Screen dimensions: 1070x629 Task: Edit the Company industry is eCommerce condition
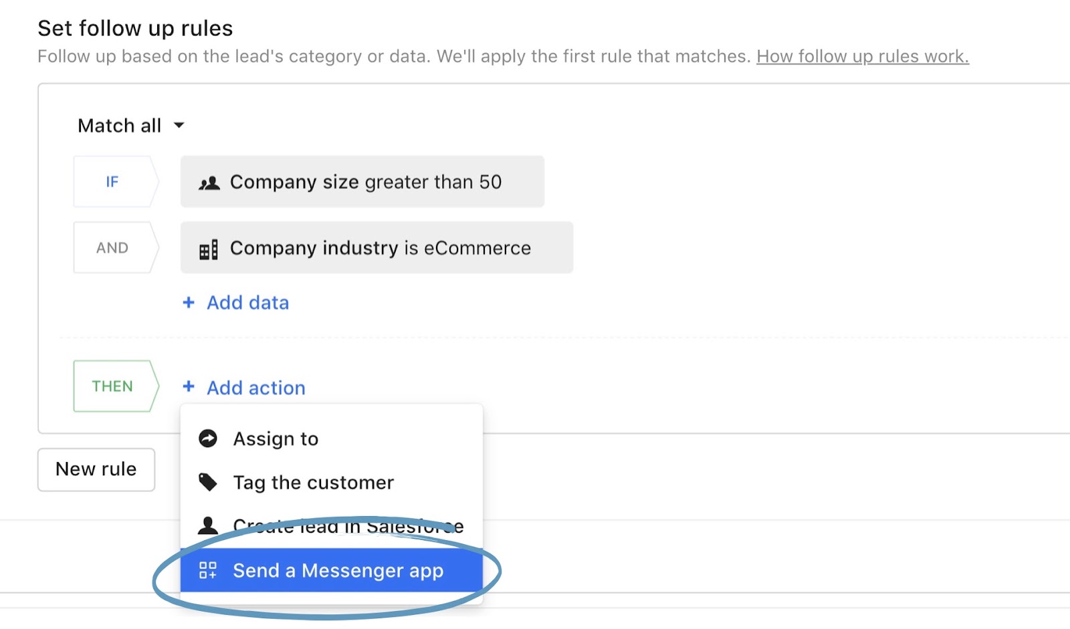pyautogui.click(x=380, y=248)
